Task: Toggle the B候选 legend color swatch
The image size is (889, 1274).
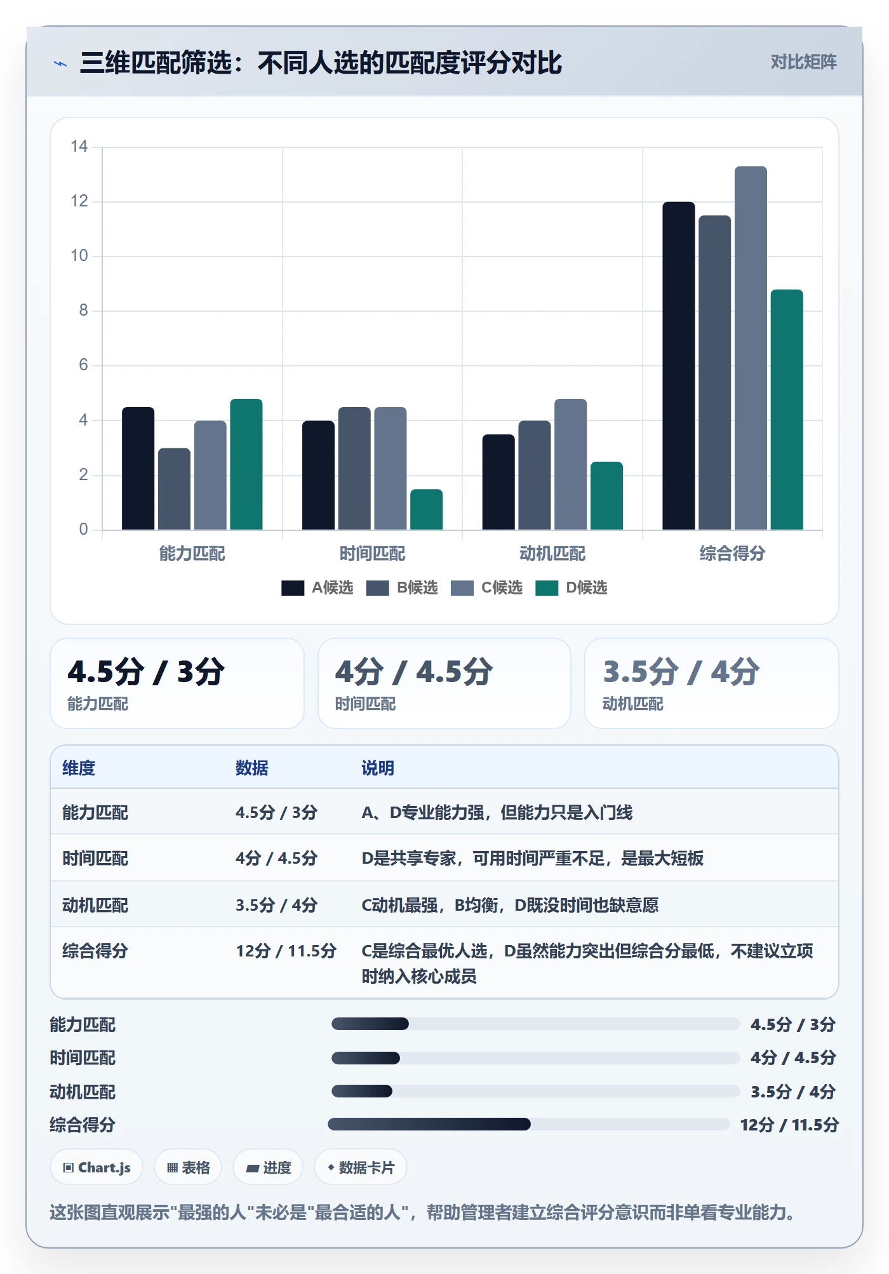Action: pos(377,588)
